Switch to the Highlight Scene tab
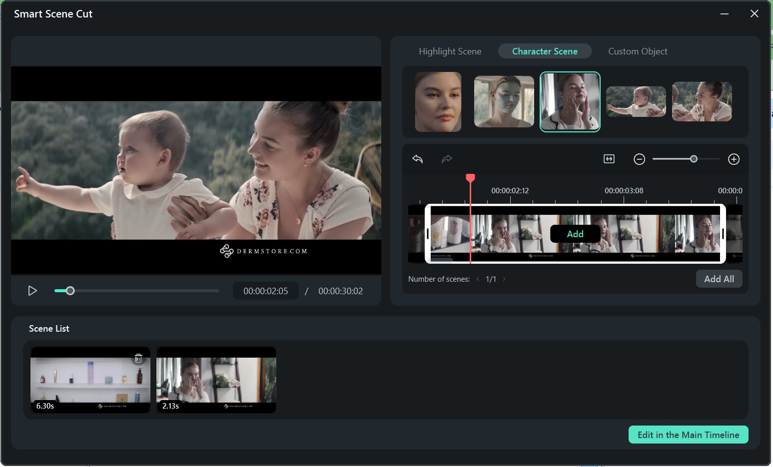The image size is (773, 467). click(x=450, y=51)
